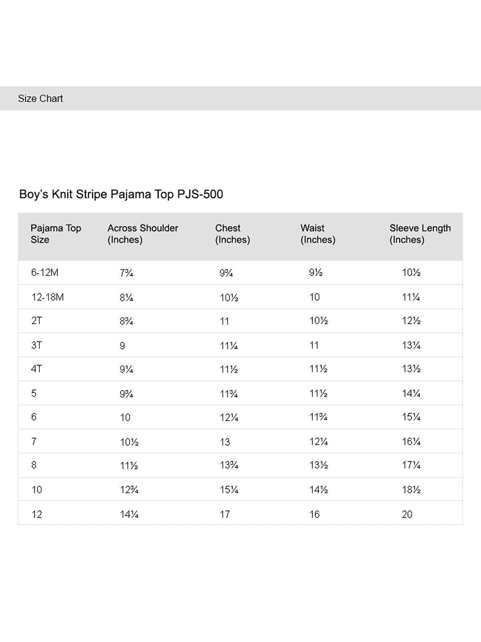Select the Pajama Top Size column header
The image size is (481, 642).
(56, 234)
